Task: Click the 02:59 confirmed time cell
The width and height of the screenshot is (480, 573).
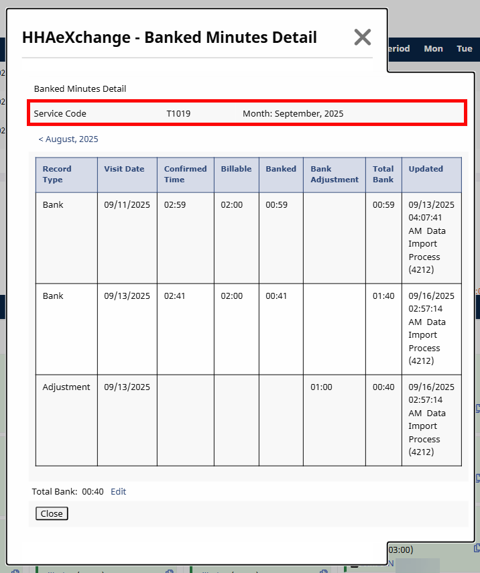Action: [x=175, y=204]
